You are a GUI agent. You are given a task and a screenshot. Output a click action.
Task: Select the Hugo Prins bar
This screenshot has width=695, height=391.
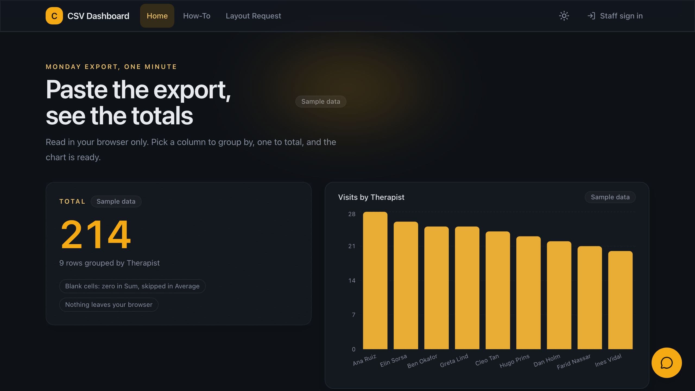point(528,292)
